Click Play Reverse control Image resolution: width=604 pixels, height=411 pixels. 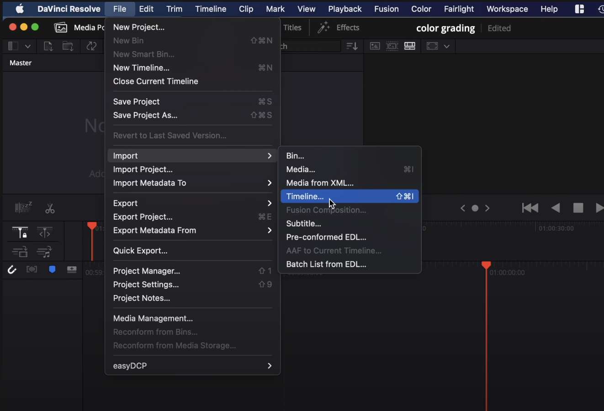tap(556, 208)
